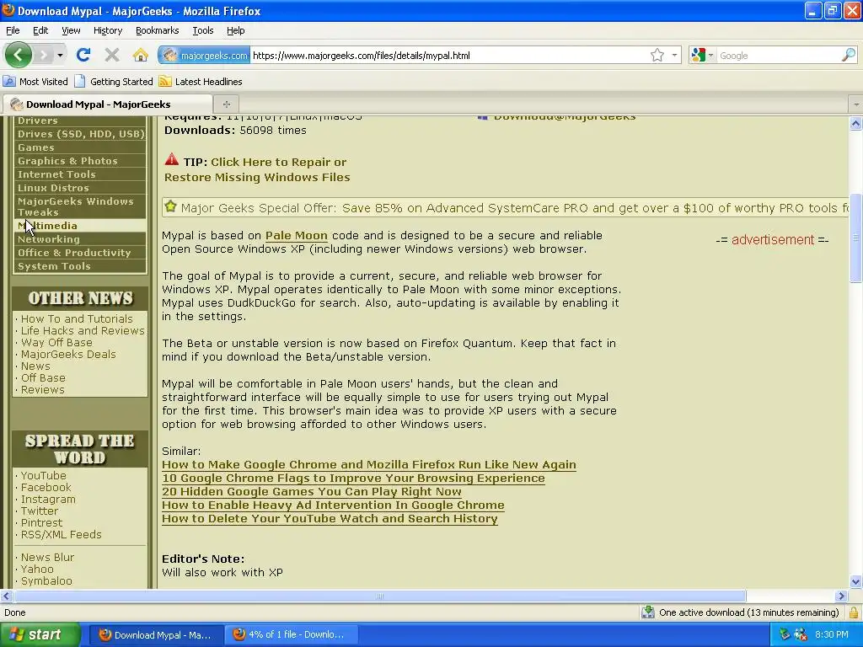Click the vertical scrollbar down arrow
The image size is (863, 647).
(x=855, y=581)
